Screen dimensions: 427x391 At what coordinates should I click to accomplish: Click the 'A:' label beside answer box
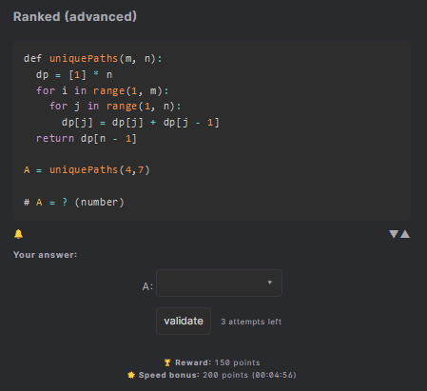pyautogui.click(x=147, y=286)
